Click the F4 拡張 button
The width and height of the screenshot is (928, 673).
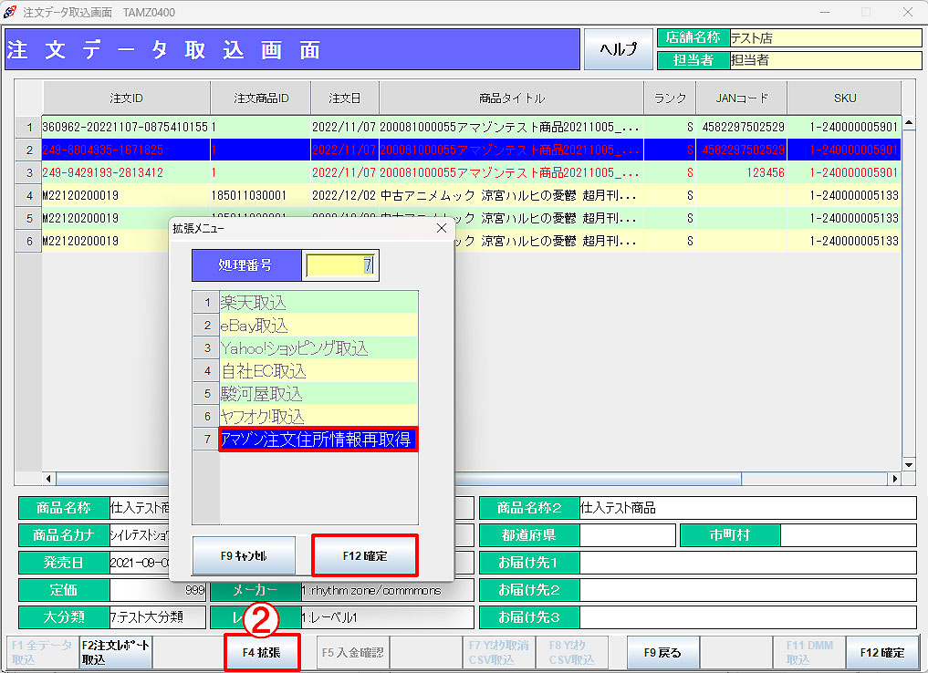point(262,653)
